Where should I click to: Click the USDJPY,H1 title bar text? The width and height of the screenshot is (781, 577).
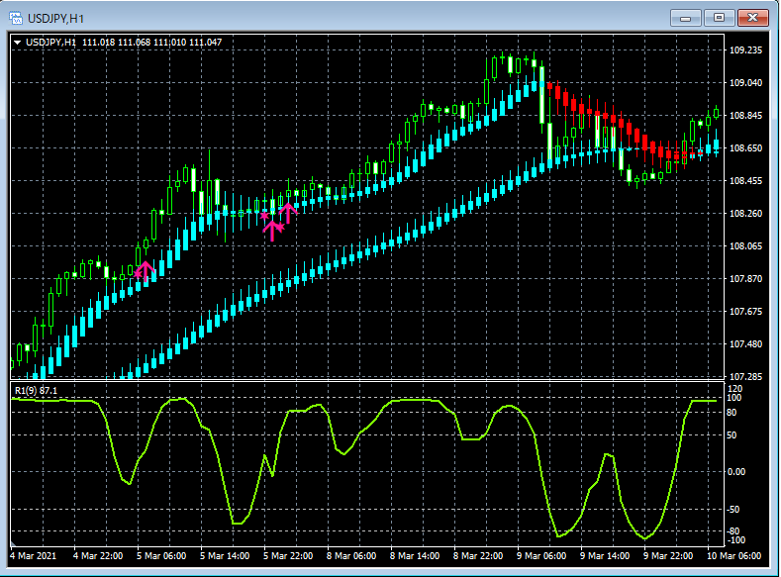tap(55, 19)
